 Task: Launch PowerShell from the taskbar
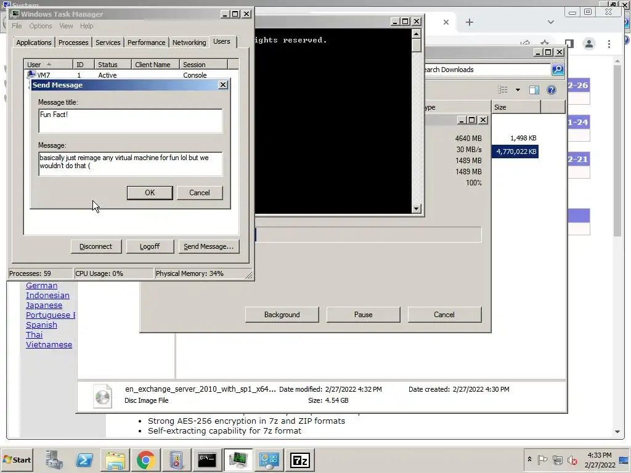(84, 459)
